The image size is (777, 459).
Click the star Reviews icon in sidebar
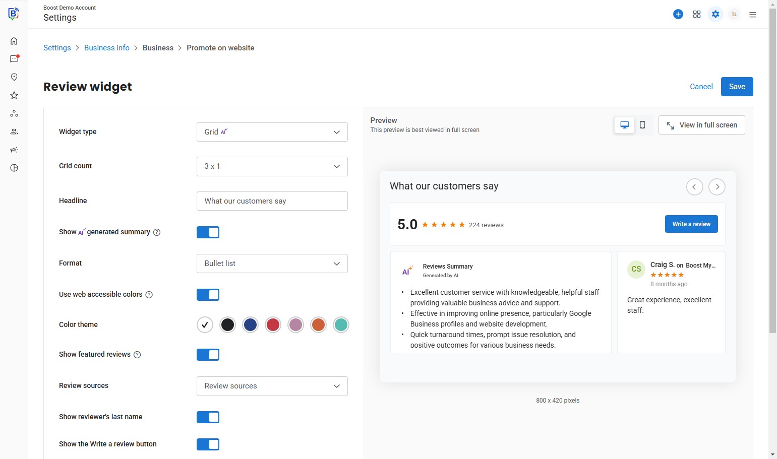pyautogui.click(x=14, y=95)
